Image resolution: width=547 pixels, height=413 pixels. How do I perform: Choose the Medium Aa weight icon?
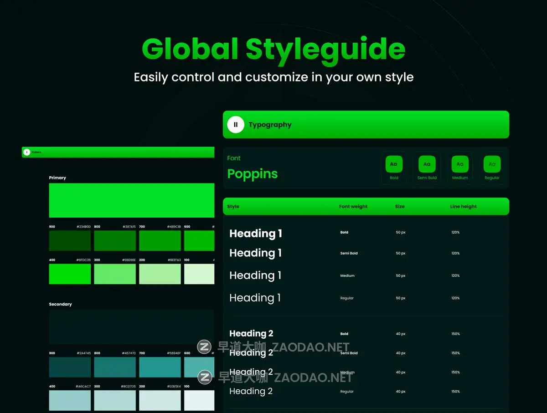pyautogui.click(x=459, y=164)
